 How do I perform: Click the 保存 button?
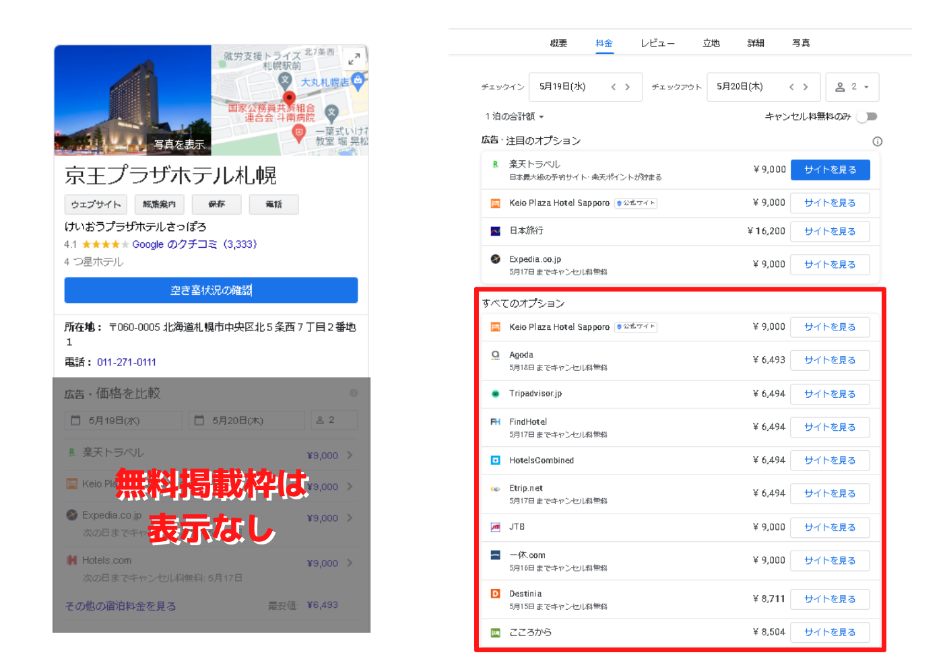(x=216, y=205)
